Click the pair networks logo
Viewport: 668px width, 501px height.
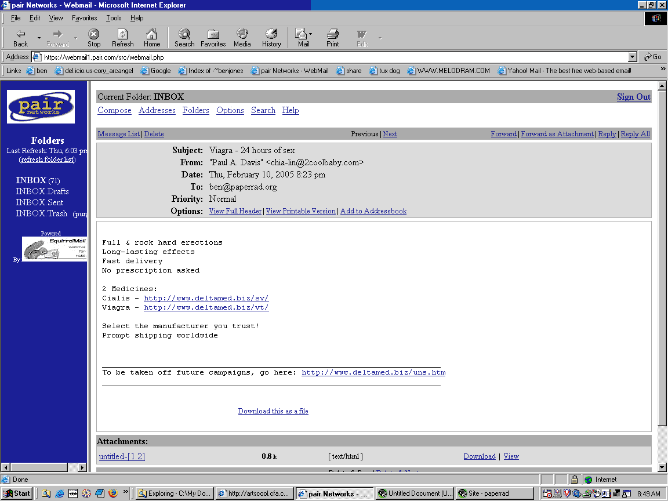(41, 107)
